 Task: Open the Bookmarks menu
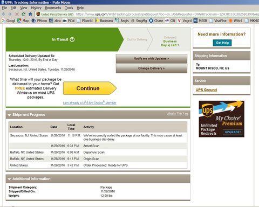(x=53, y=8)
